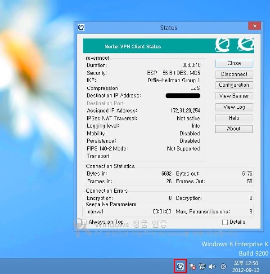This screenshot has height=274, width=270.
Task: Tick the Details checkbox
Action: click(x=225, y=222)
